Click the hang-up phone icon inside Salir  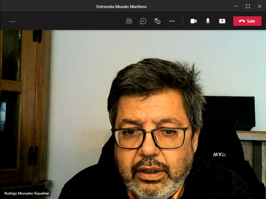(242, 21)
